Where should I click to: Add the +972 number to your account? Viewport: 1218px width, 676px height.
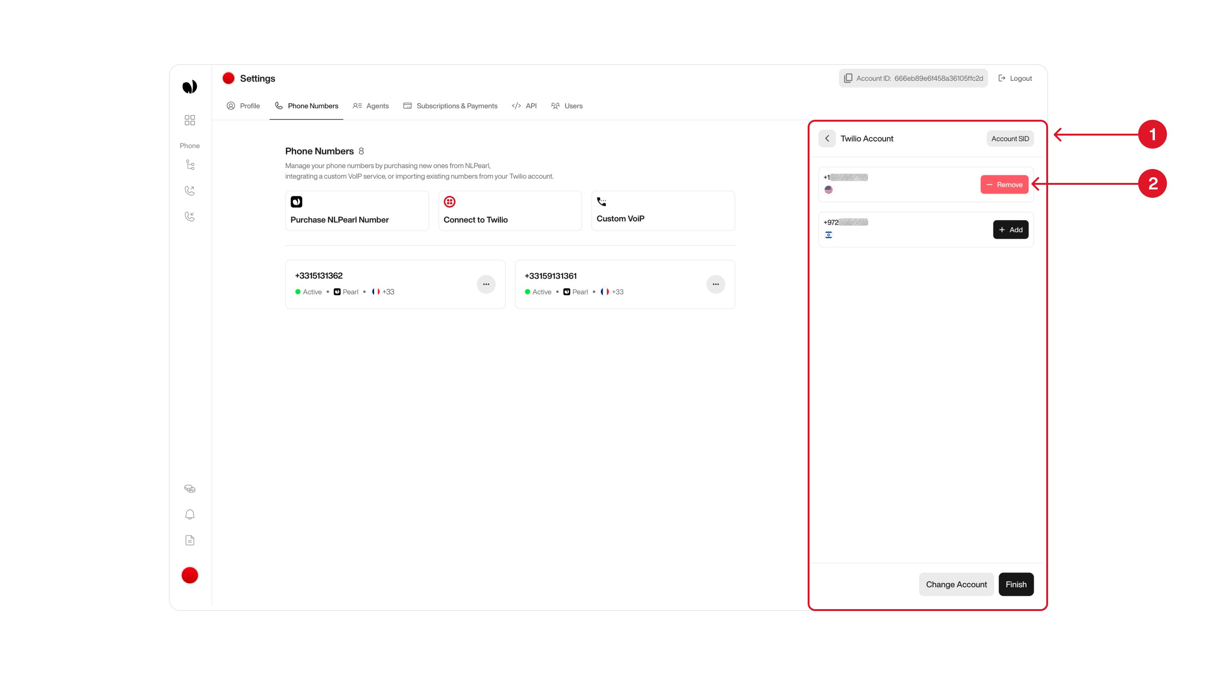[1011, 229]
